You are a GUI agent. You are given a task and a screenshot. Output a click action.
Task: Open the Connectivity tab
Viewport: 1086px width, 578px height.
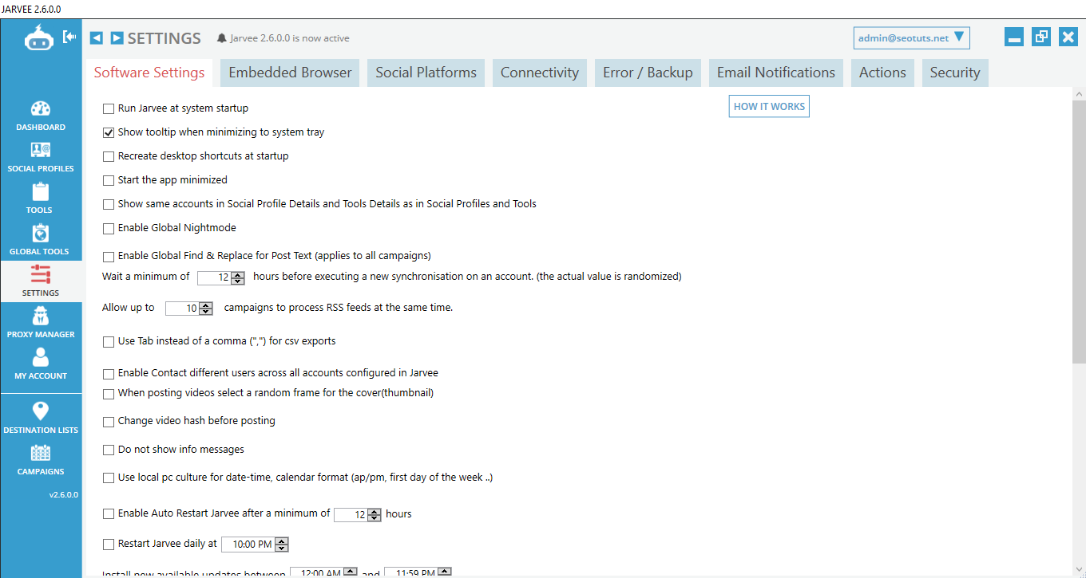pos(540,73)
